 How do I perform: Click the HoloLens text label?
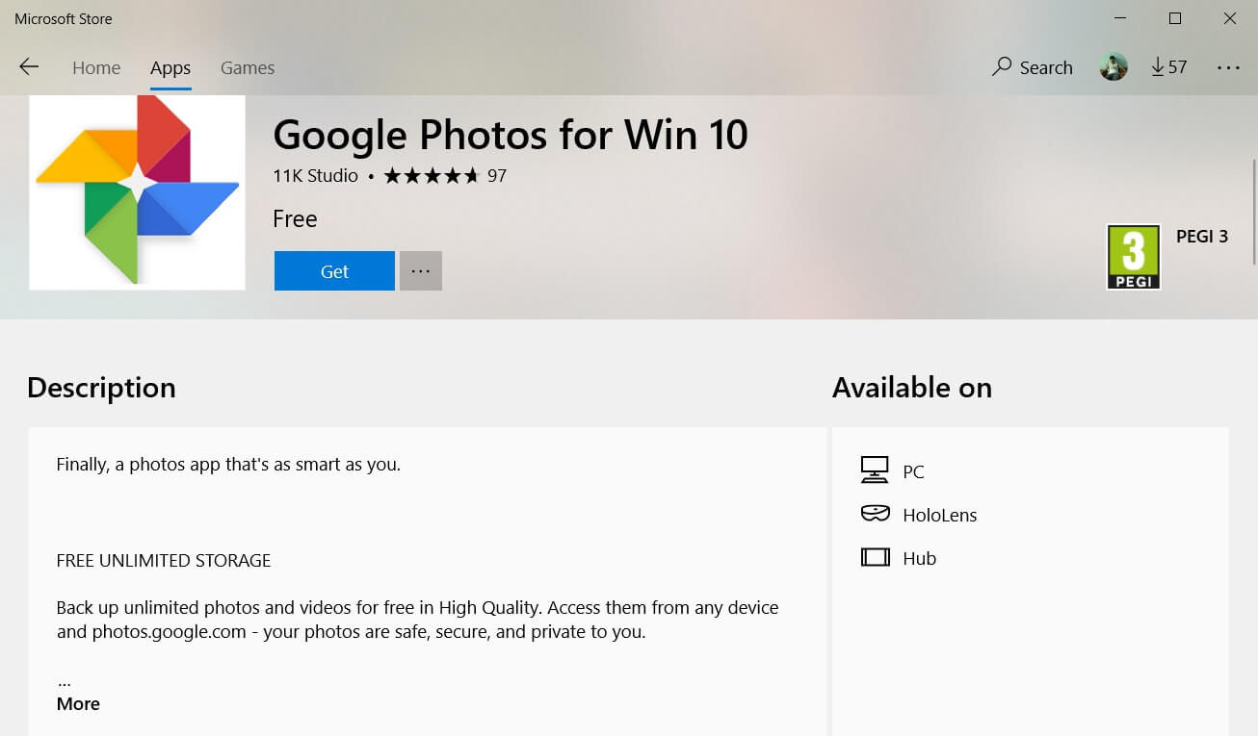pos(940,516)
